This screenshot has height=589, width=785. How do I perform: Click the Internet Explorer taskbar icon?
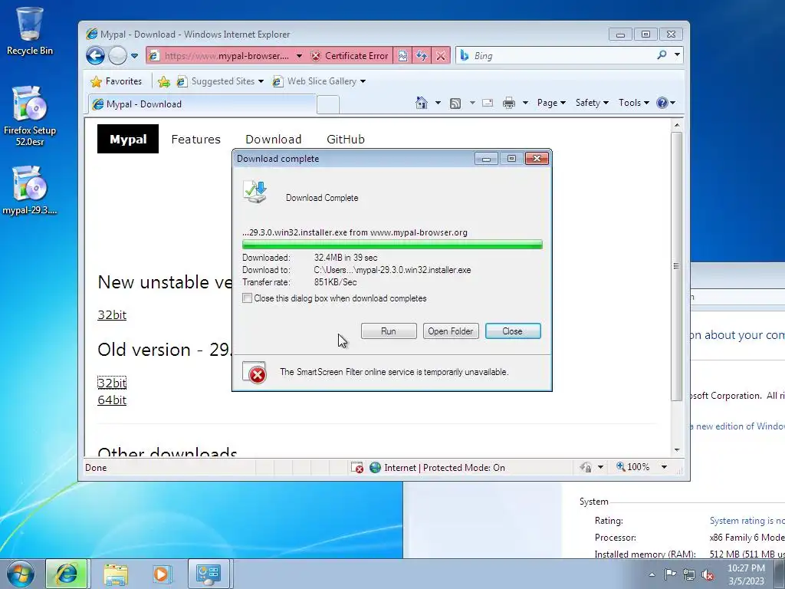coord(67,574)
